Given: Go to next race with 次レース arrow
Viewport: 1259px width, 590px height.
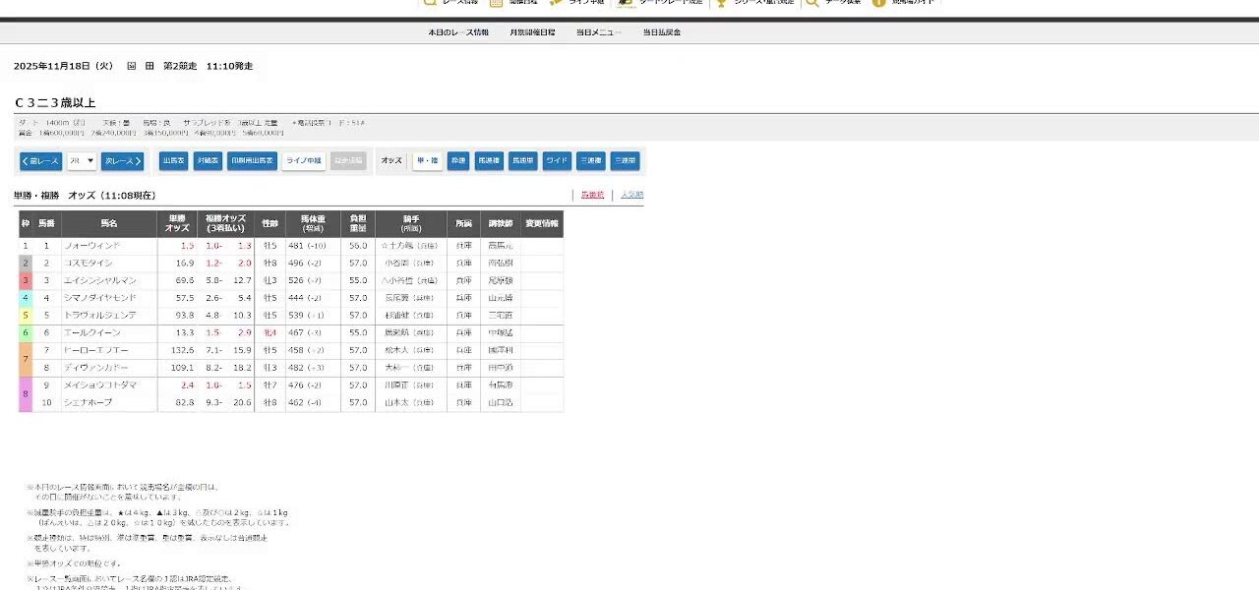Looking at the screenshot, I should [x=122, y=161].
